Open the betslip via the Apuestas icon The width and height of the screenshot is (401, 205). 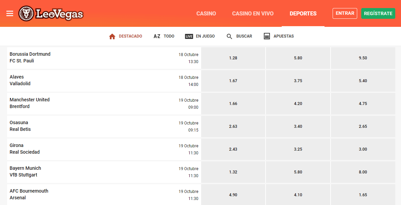coord(267,36)
